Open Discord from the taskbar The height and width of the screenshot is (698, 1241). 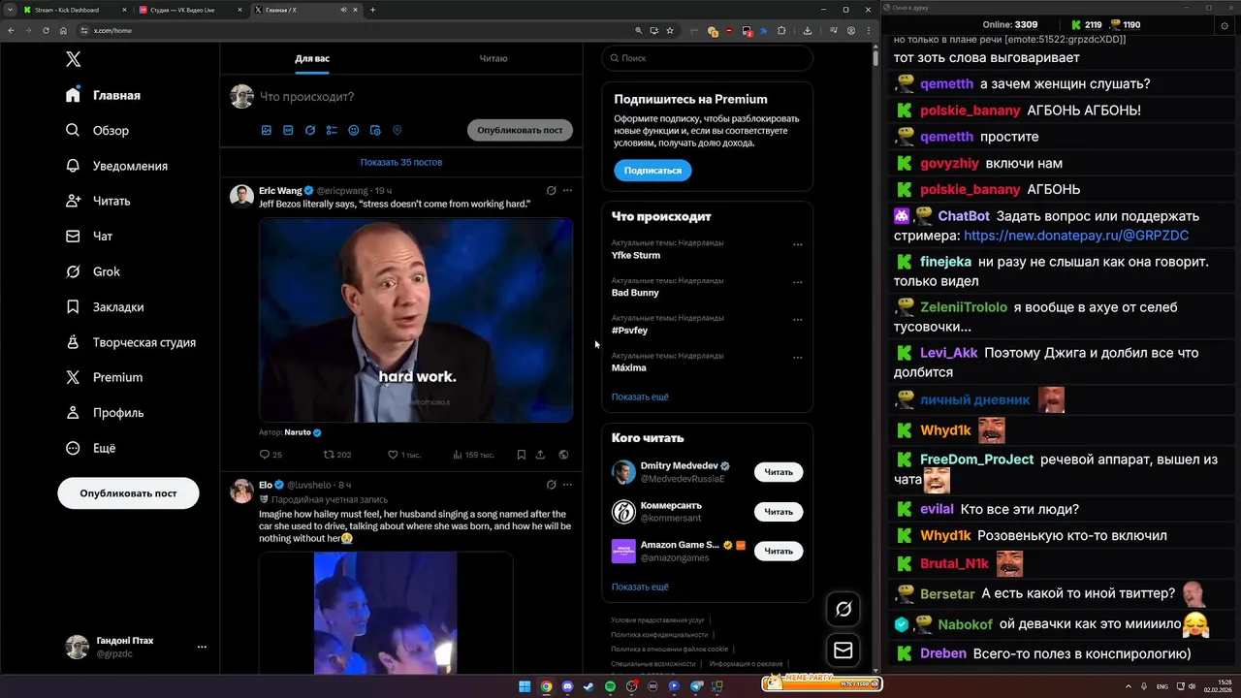click(567, 686)
